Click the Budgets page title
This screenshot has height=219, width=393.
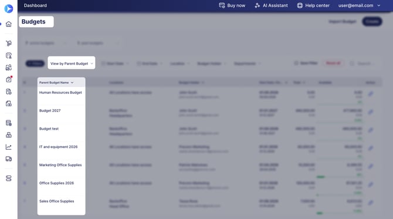[x=33, y=22]
